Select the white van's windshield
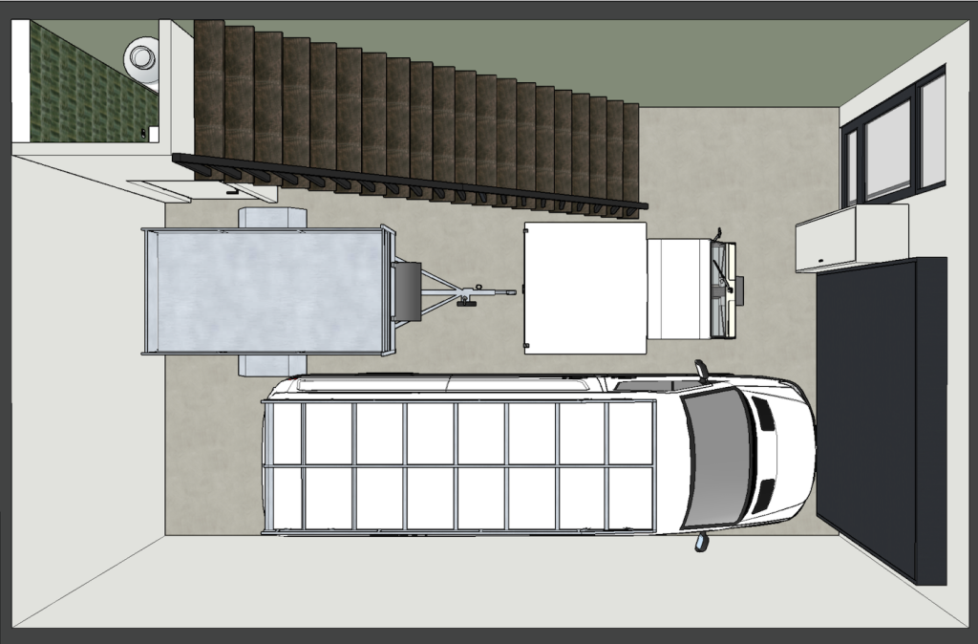This screenshot has width=978, height=644. [718, 457]
